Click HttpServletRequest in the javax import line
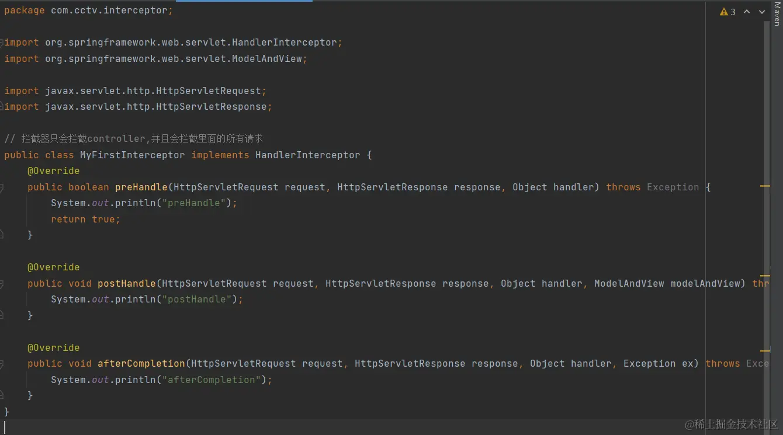Image resolution: width=783 pixels, height=435 pixels. [x=209, y=91]
